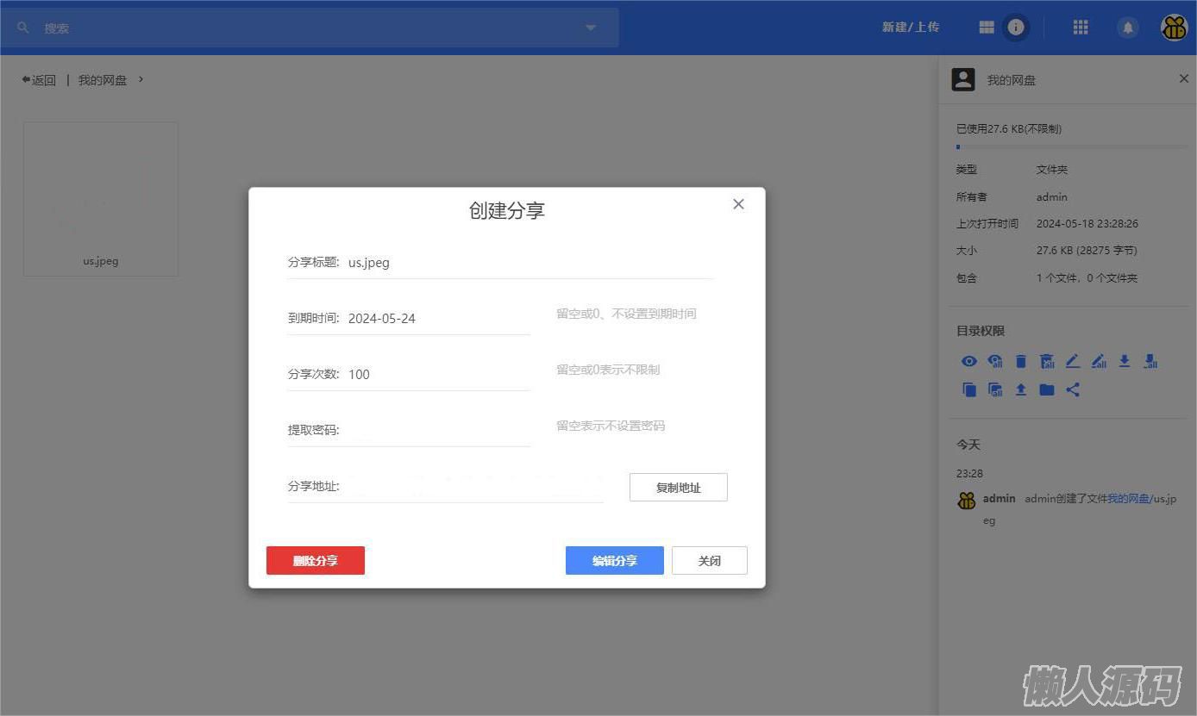Open the apps grid launcher
The width and height of the screenshot is (1197, 716).
pos(1081,28)
